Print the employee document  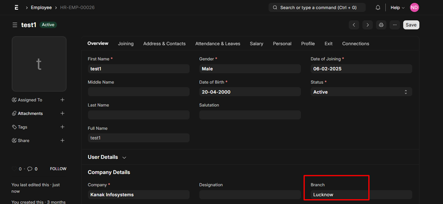click(381, 25)
